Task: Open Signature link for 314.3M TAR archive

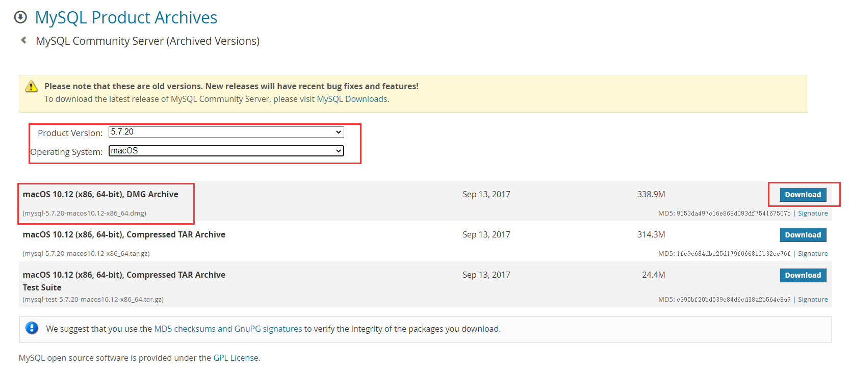Action: point(813,254)
